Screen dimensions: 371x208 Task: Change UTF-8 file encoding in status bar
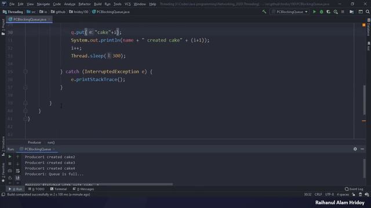[x=329, y=195]
